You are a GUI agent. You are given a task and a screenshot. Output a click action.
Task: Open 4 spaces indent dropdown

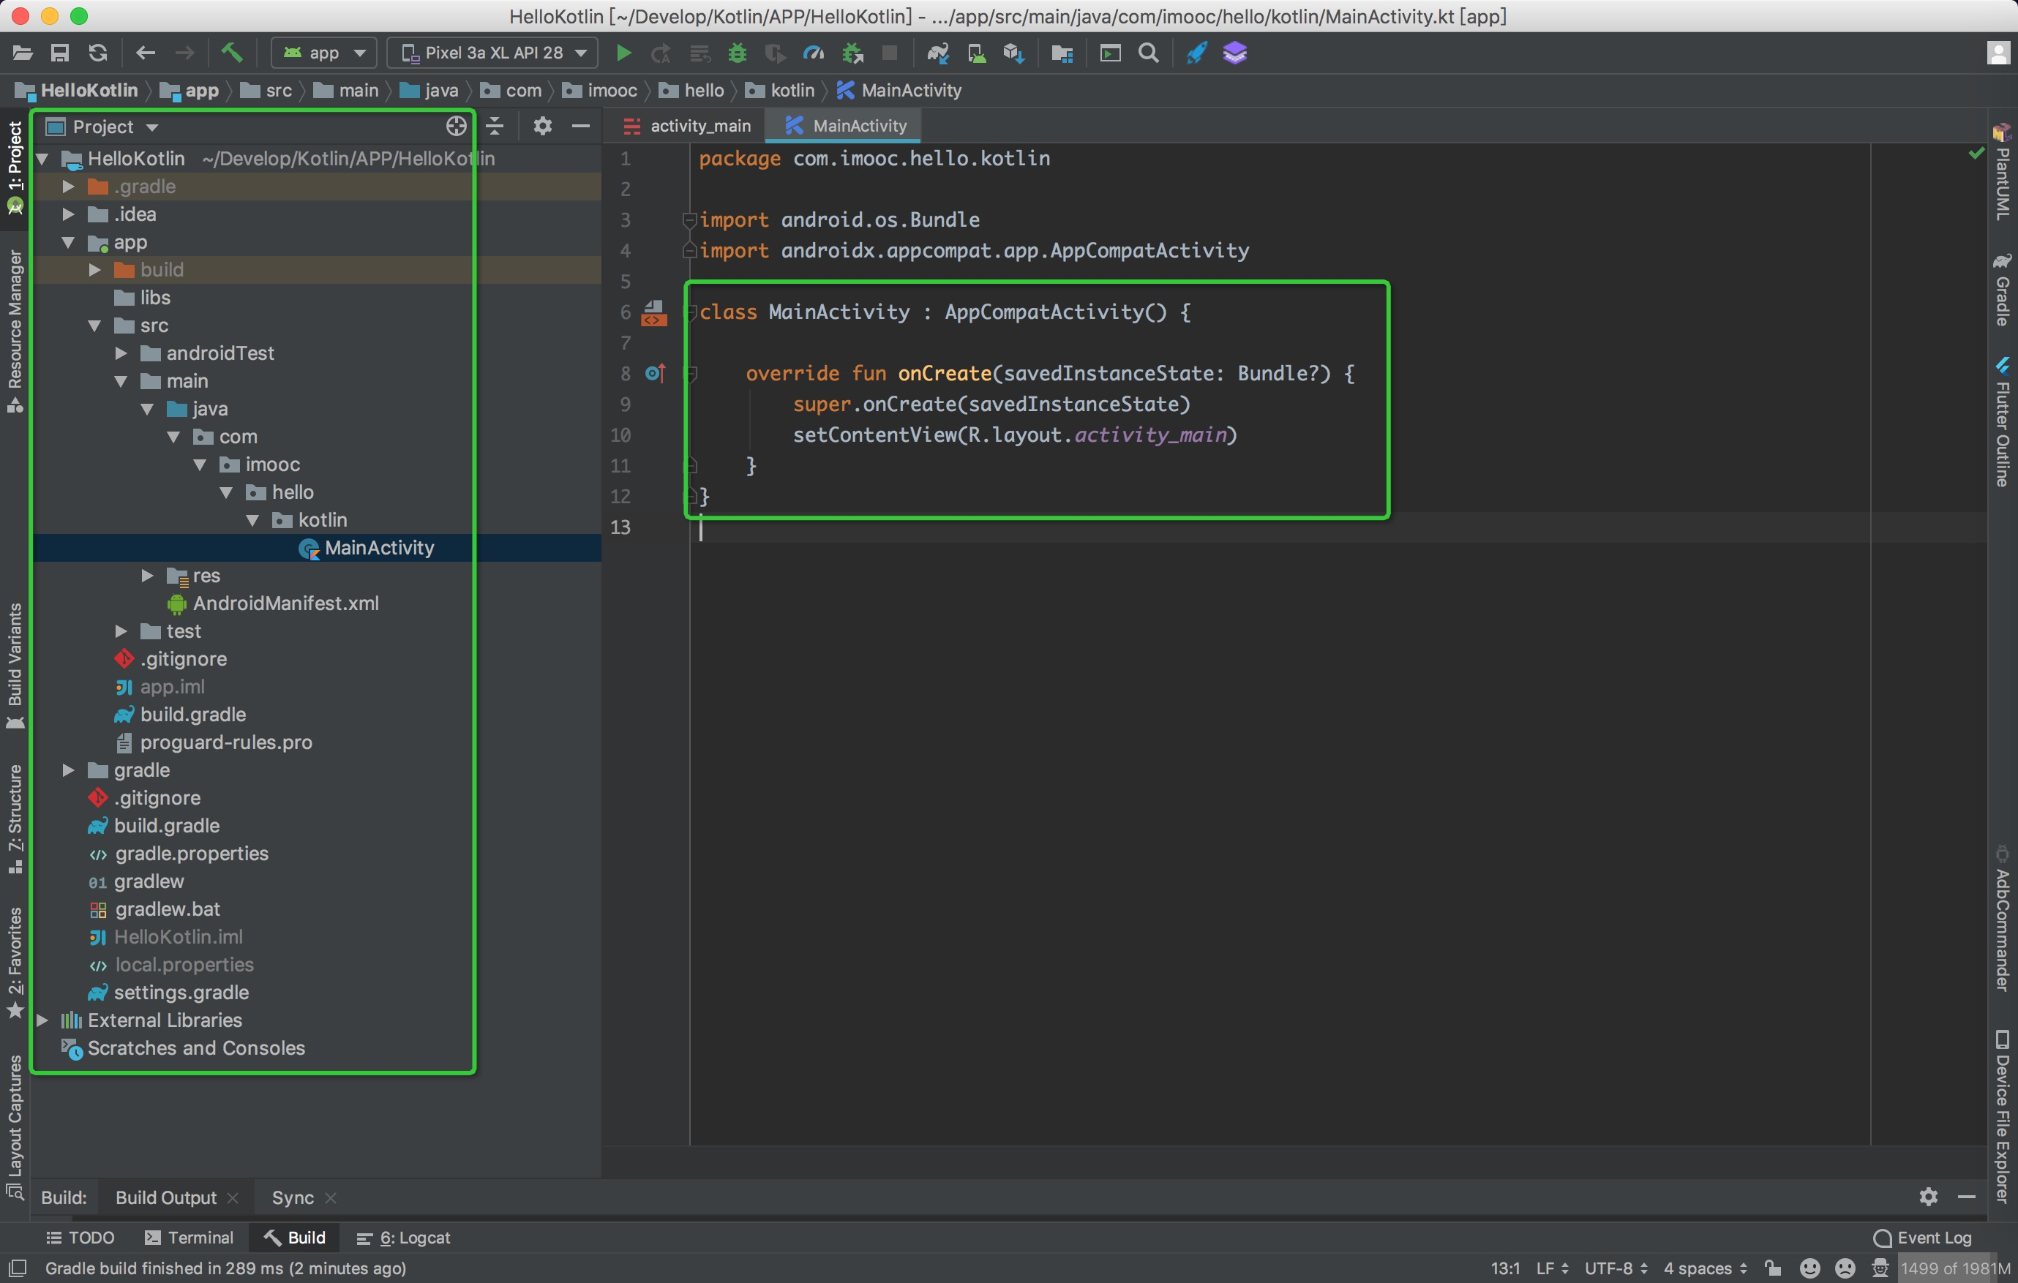tap(1706, 1269)
